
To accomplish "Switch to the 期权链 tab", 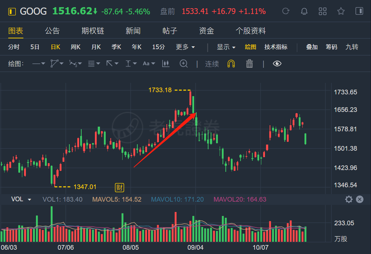I will 92,31.
